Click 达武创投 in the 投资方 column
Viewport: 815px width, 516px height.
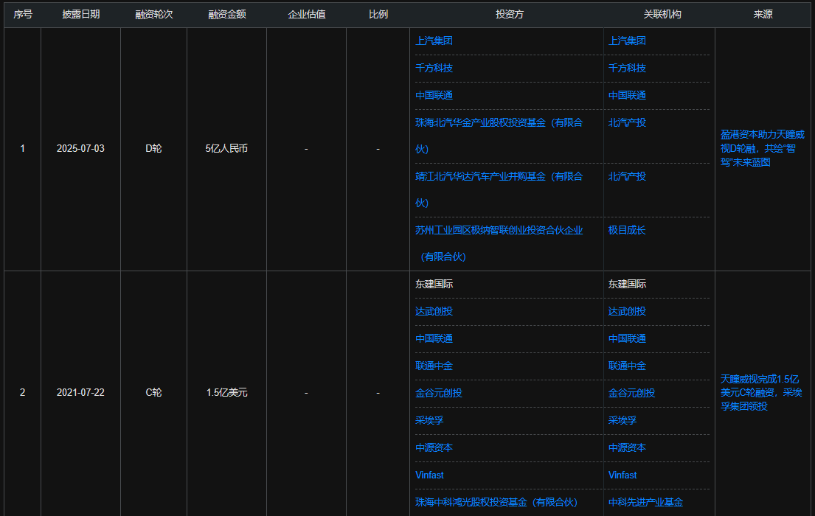[434, 311]
